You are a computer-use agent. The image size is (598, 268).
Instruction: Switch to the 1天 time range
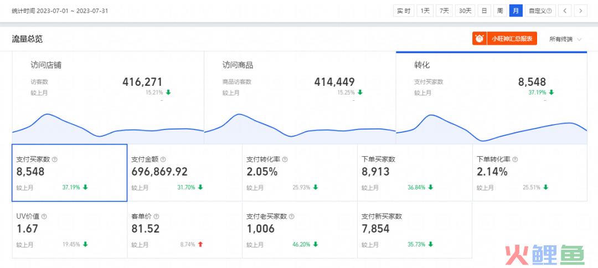point(425,11)
